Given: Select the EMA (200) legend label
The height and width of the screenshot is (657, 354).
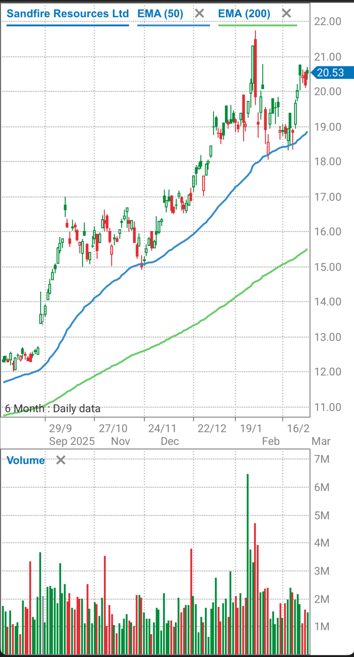Looking at the screenshot, I should click(x=244, y=14).
